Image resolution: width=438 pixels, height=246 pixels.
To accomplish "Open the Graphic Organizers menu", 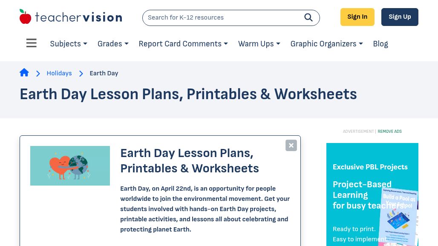I will tap(326, 44).
